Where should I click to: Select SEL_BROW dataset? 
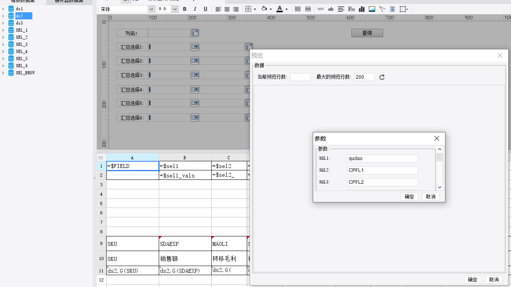click(25, 73)
